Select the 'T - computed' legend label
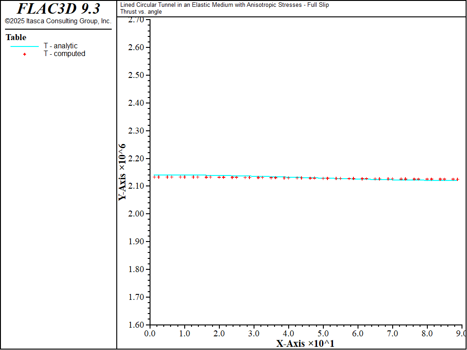This screenshot has height=350, width=467. click(64, 54)
